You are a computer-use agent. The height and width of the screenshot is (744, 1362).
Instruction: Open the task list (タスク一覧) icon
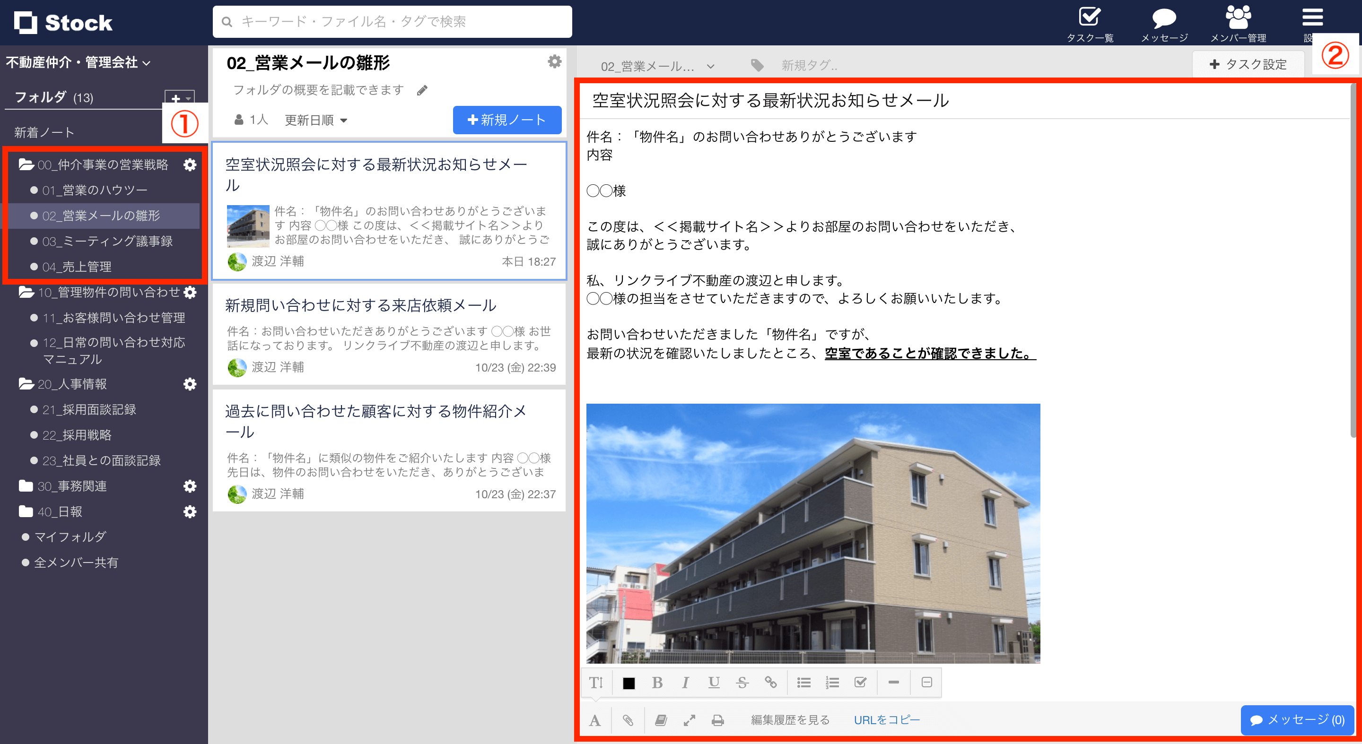pos(1090,23)
